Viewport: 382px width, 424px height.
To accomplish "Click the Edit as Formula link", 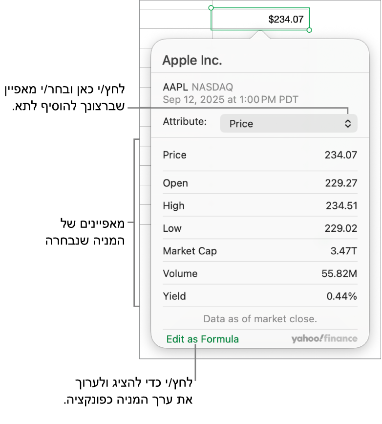I will pyautogui.click(x=203, y=339).
